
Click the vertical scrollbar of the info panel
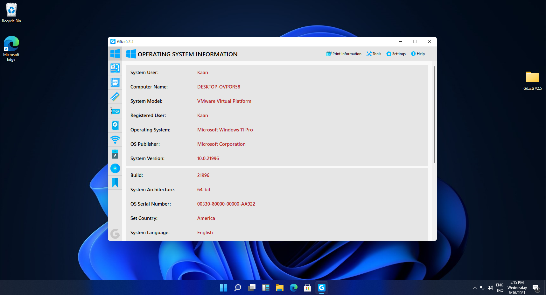tap(434, 115)
